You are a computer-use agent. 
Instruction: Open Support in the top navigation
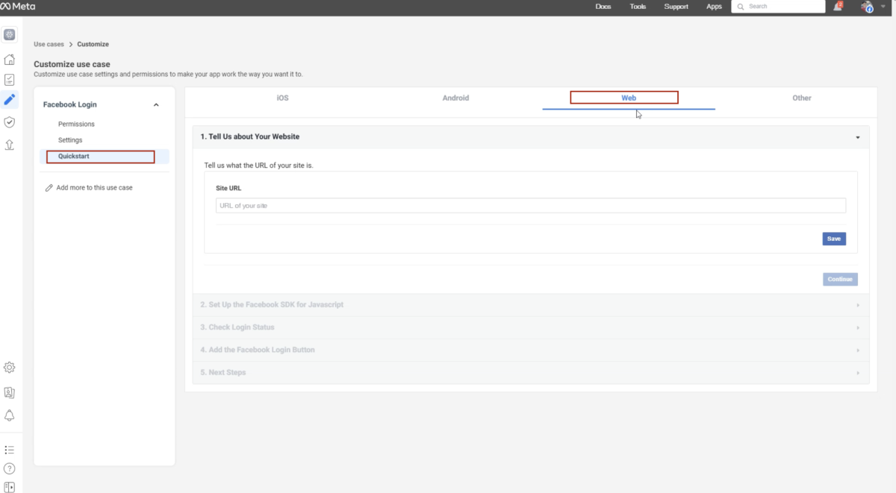coord(676,7)
